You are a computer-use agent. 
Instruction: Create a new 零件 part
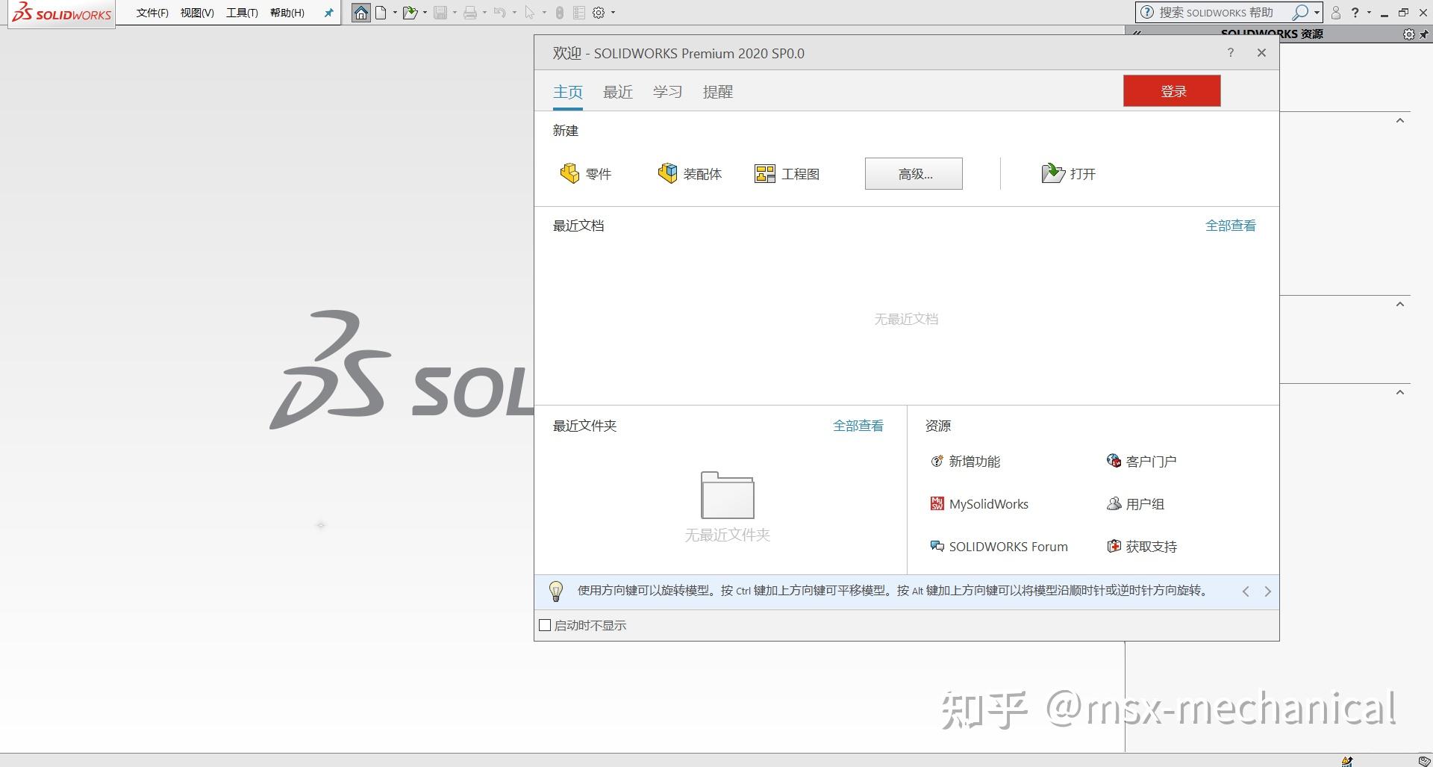pyautogui.click(x=586, y=174)
